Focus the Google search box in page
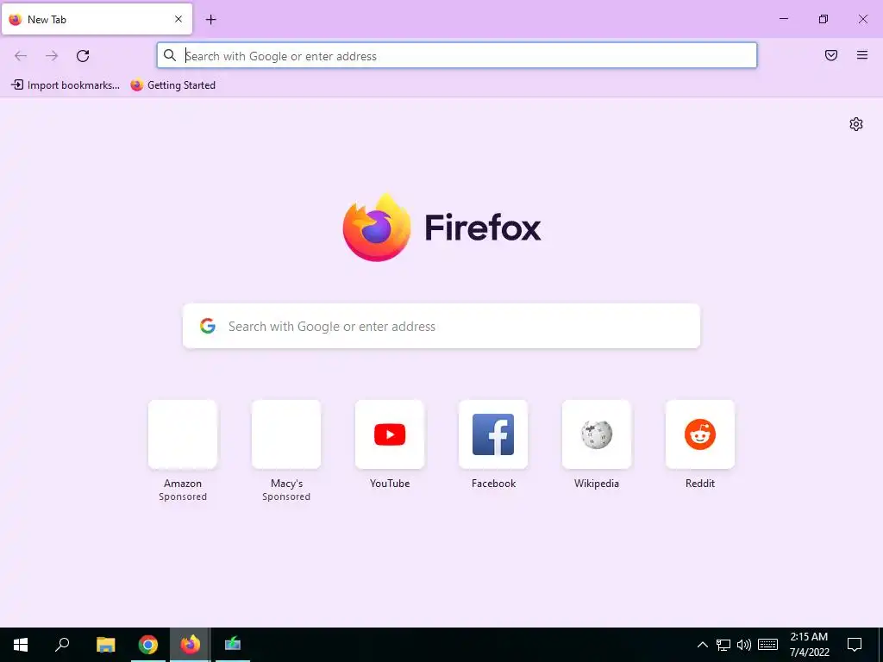The width and height of the screenshot is (883, 662). coord(441,326)
